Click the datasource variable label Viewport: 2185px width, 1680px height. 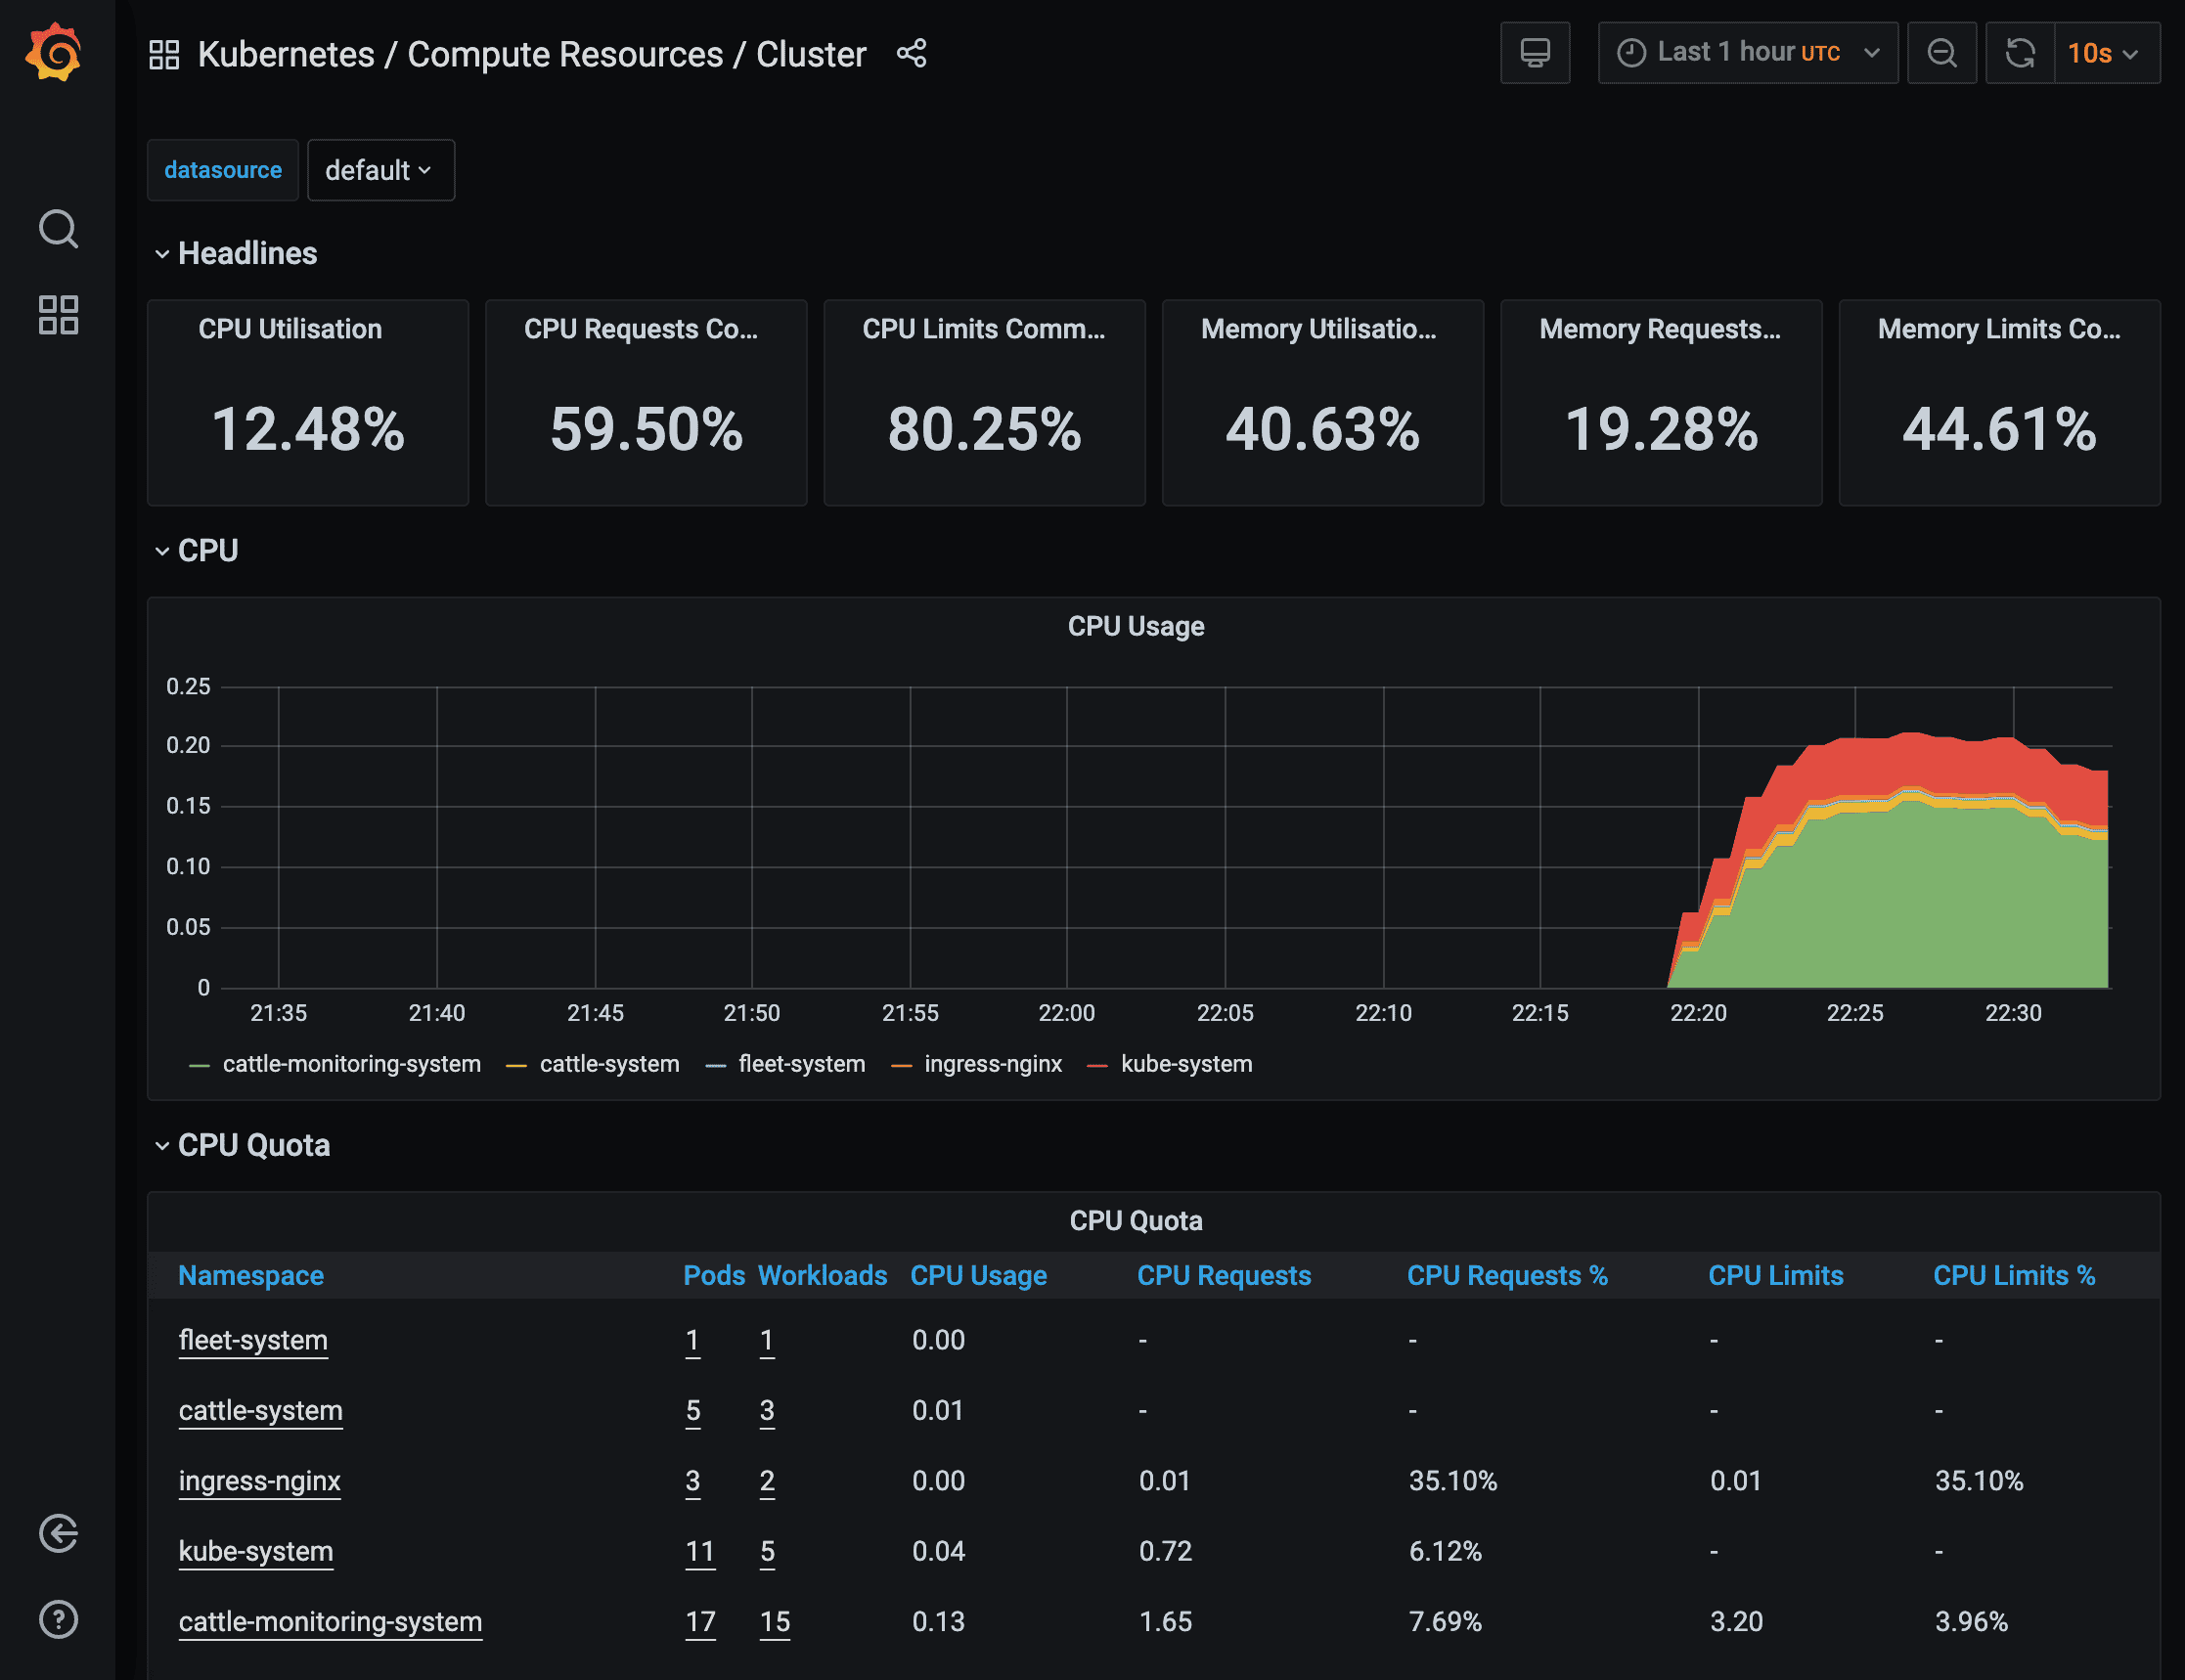tap(222, 170)
